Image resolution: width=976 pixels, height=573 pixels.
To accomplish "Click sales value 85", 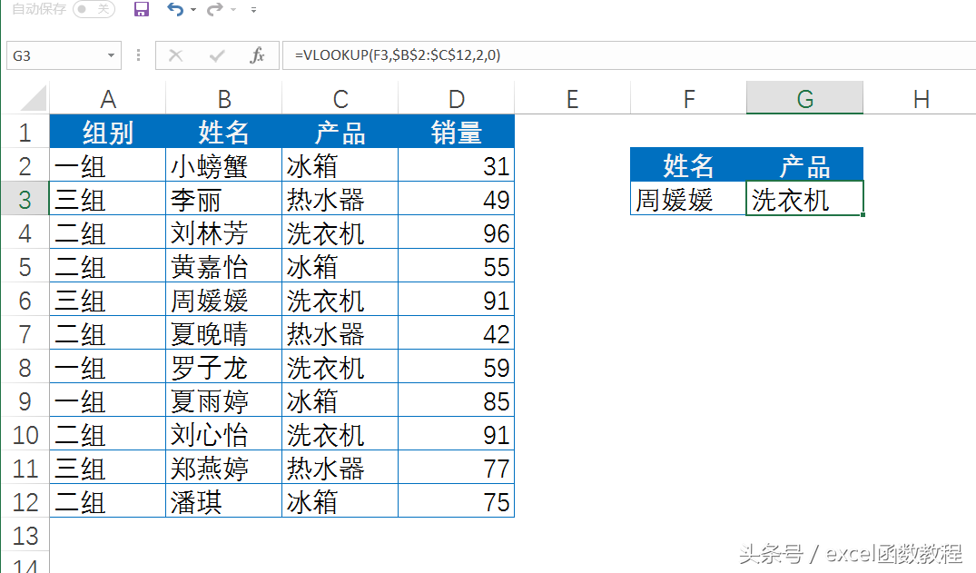I will point(457,401).
